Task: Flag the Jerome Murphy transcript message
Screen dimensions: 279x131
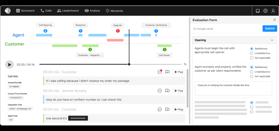Action: coord(167,91)
